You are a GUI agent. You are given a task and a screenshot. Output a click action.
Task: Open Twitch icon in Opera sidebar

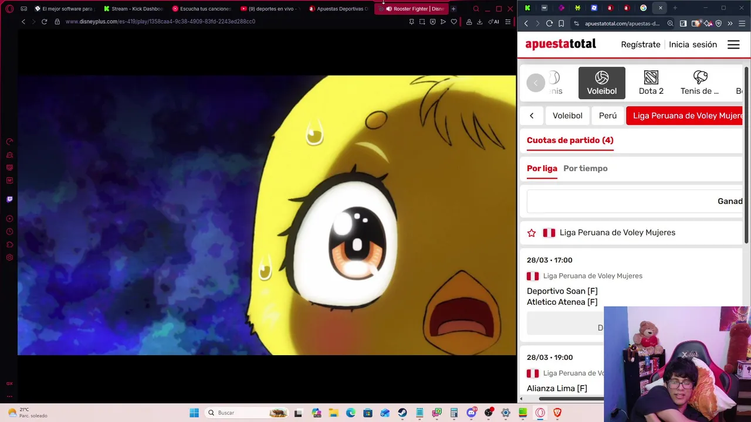pos(9,199)
